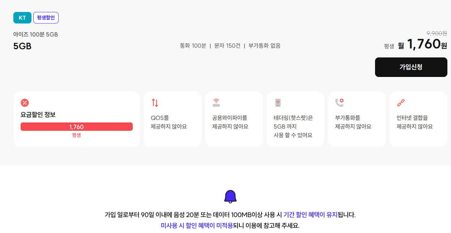
Task: Click the public Wi-Fi router icon
Action: coord(216,103)
